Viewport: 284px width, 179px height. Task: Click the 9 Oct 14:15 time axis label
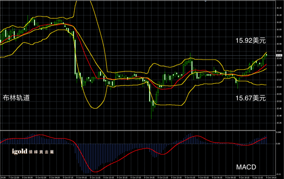[271, 178]
